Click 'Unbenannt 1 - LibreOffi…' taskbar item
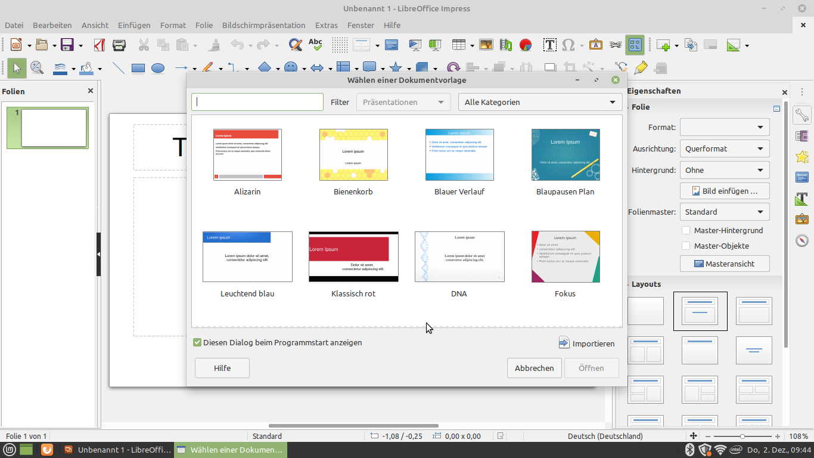 [x=118, y=450]
